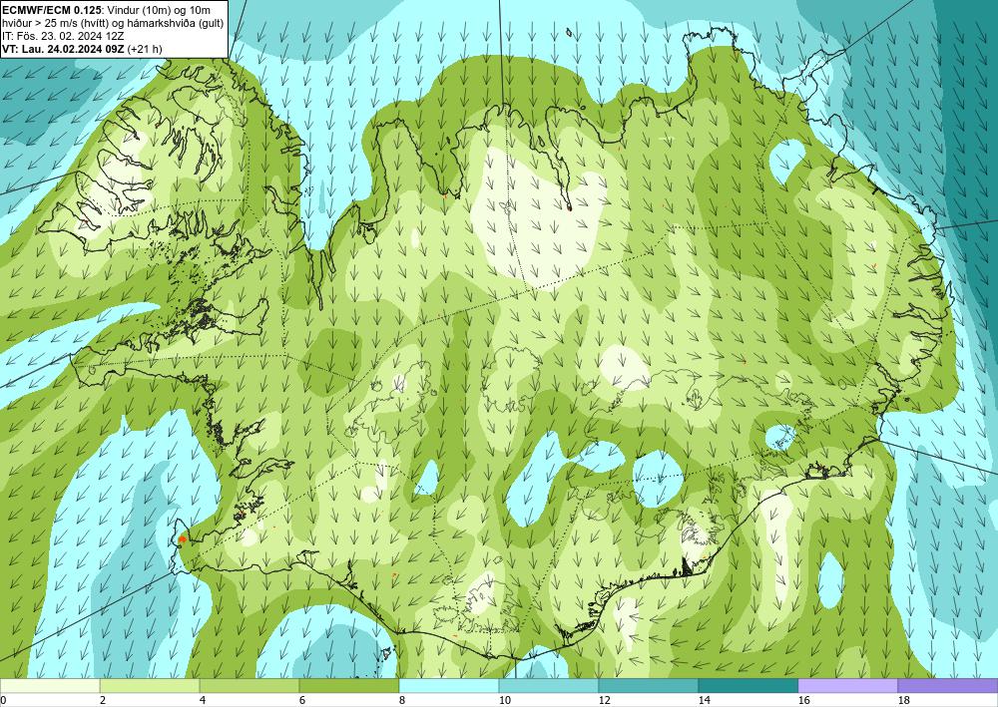This screenshot has width=998, height=707.
Task: Click the scale label "6" under the color bar
Action: click(301, 701)
